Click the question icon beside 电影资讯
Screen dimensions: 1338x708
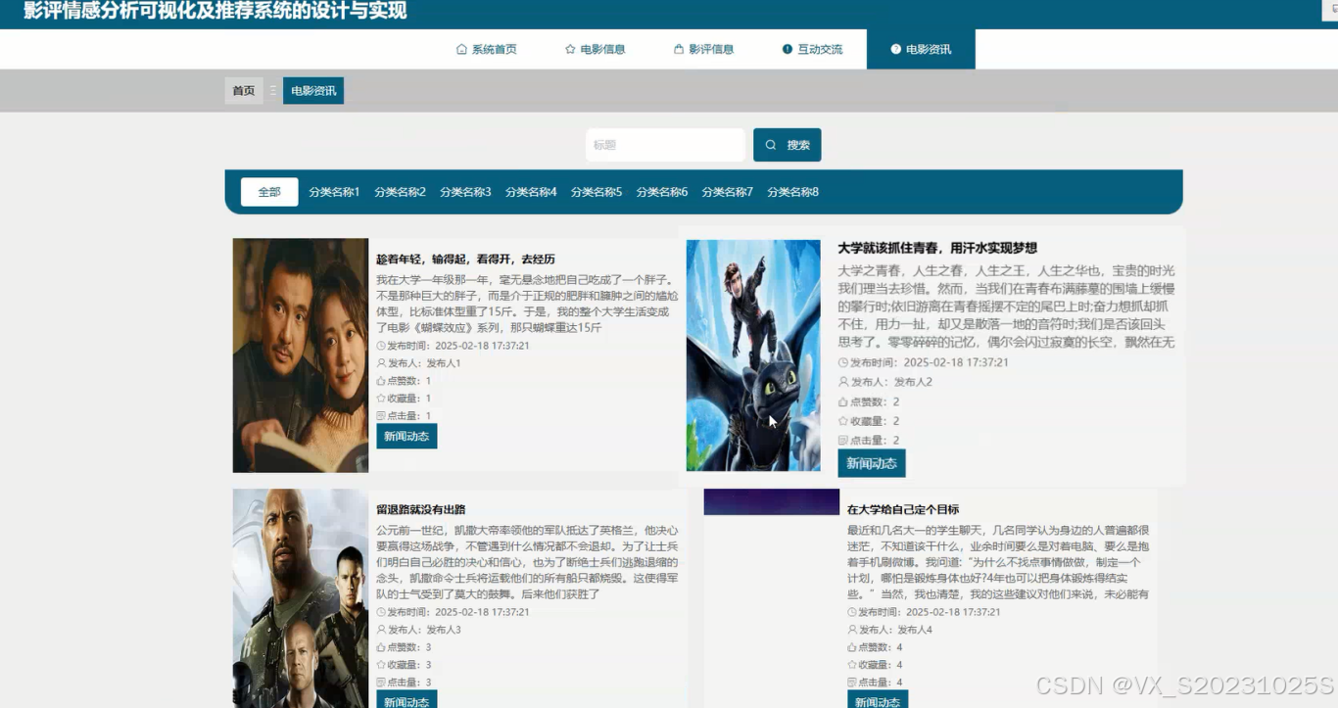(x=896, y=49)
